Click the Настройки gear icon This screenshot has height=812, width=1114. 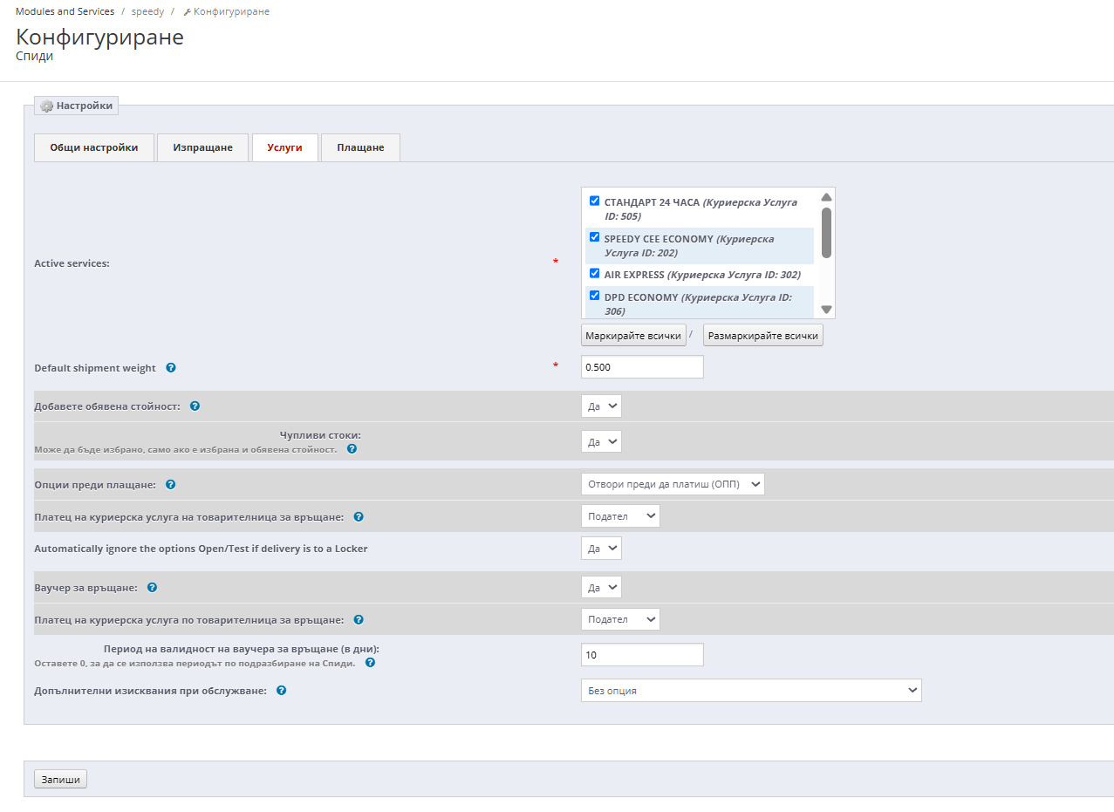(x=47, y=106)
